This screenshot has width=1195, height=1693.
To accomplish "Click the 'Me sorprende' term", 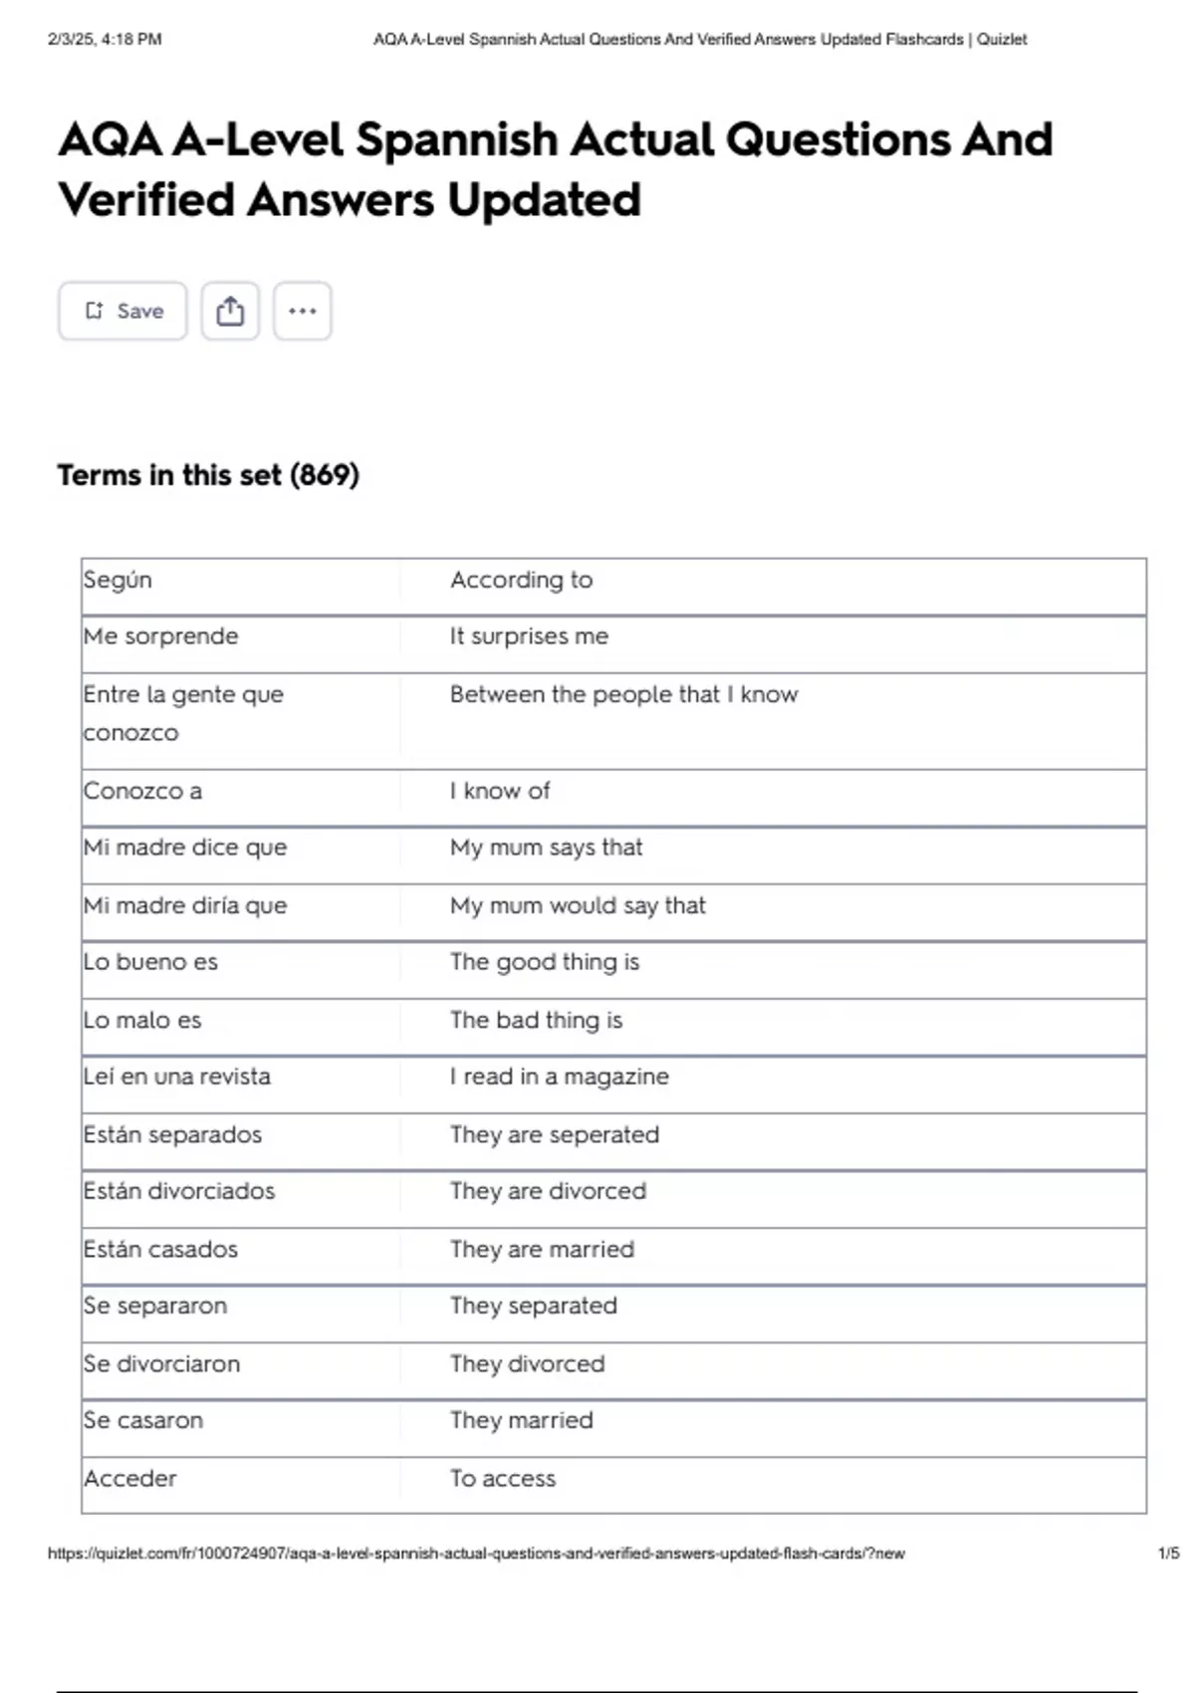I will [x=161, y=636].
